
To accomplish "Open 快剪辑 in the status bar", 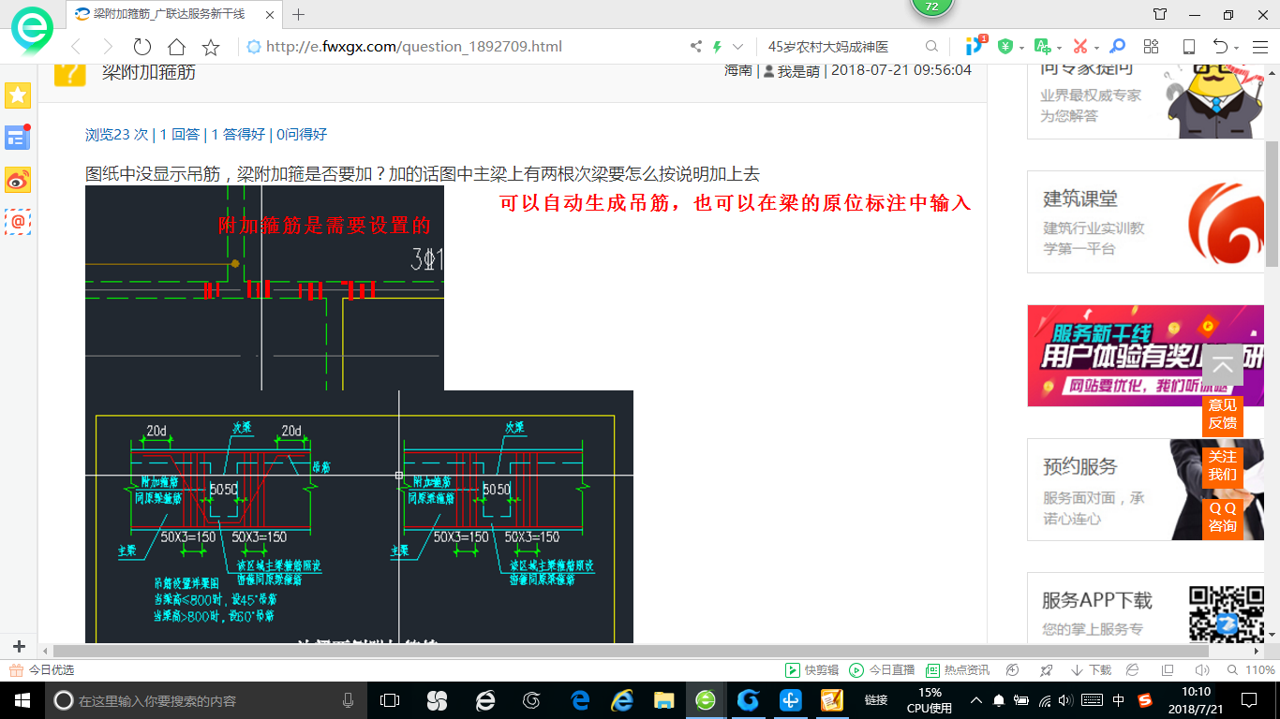I will pos(811,670).
